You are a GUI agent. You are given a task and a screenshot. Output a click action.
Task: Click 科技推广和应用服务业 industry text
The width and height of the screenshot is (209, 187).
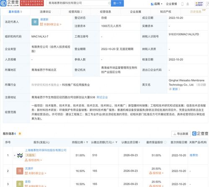pos(76,85)
